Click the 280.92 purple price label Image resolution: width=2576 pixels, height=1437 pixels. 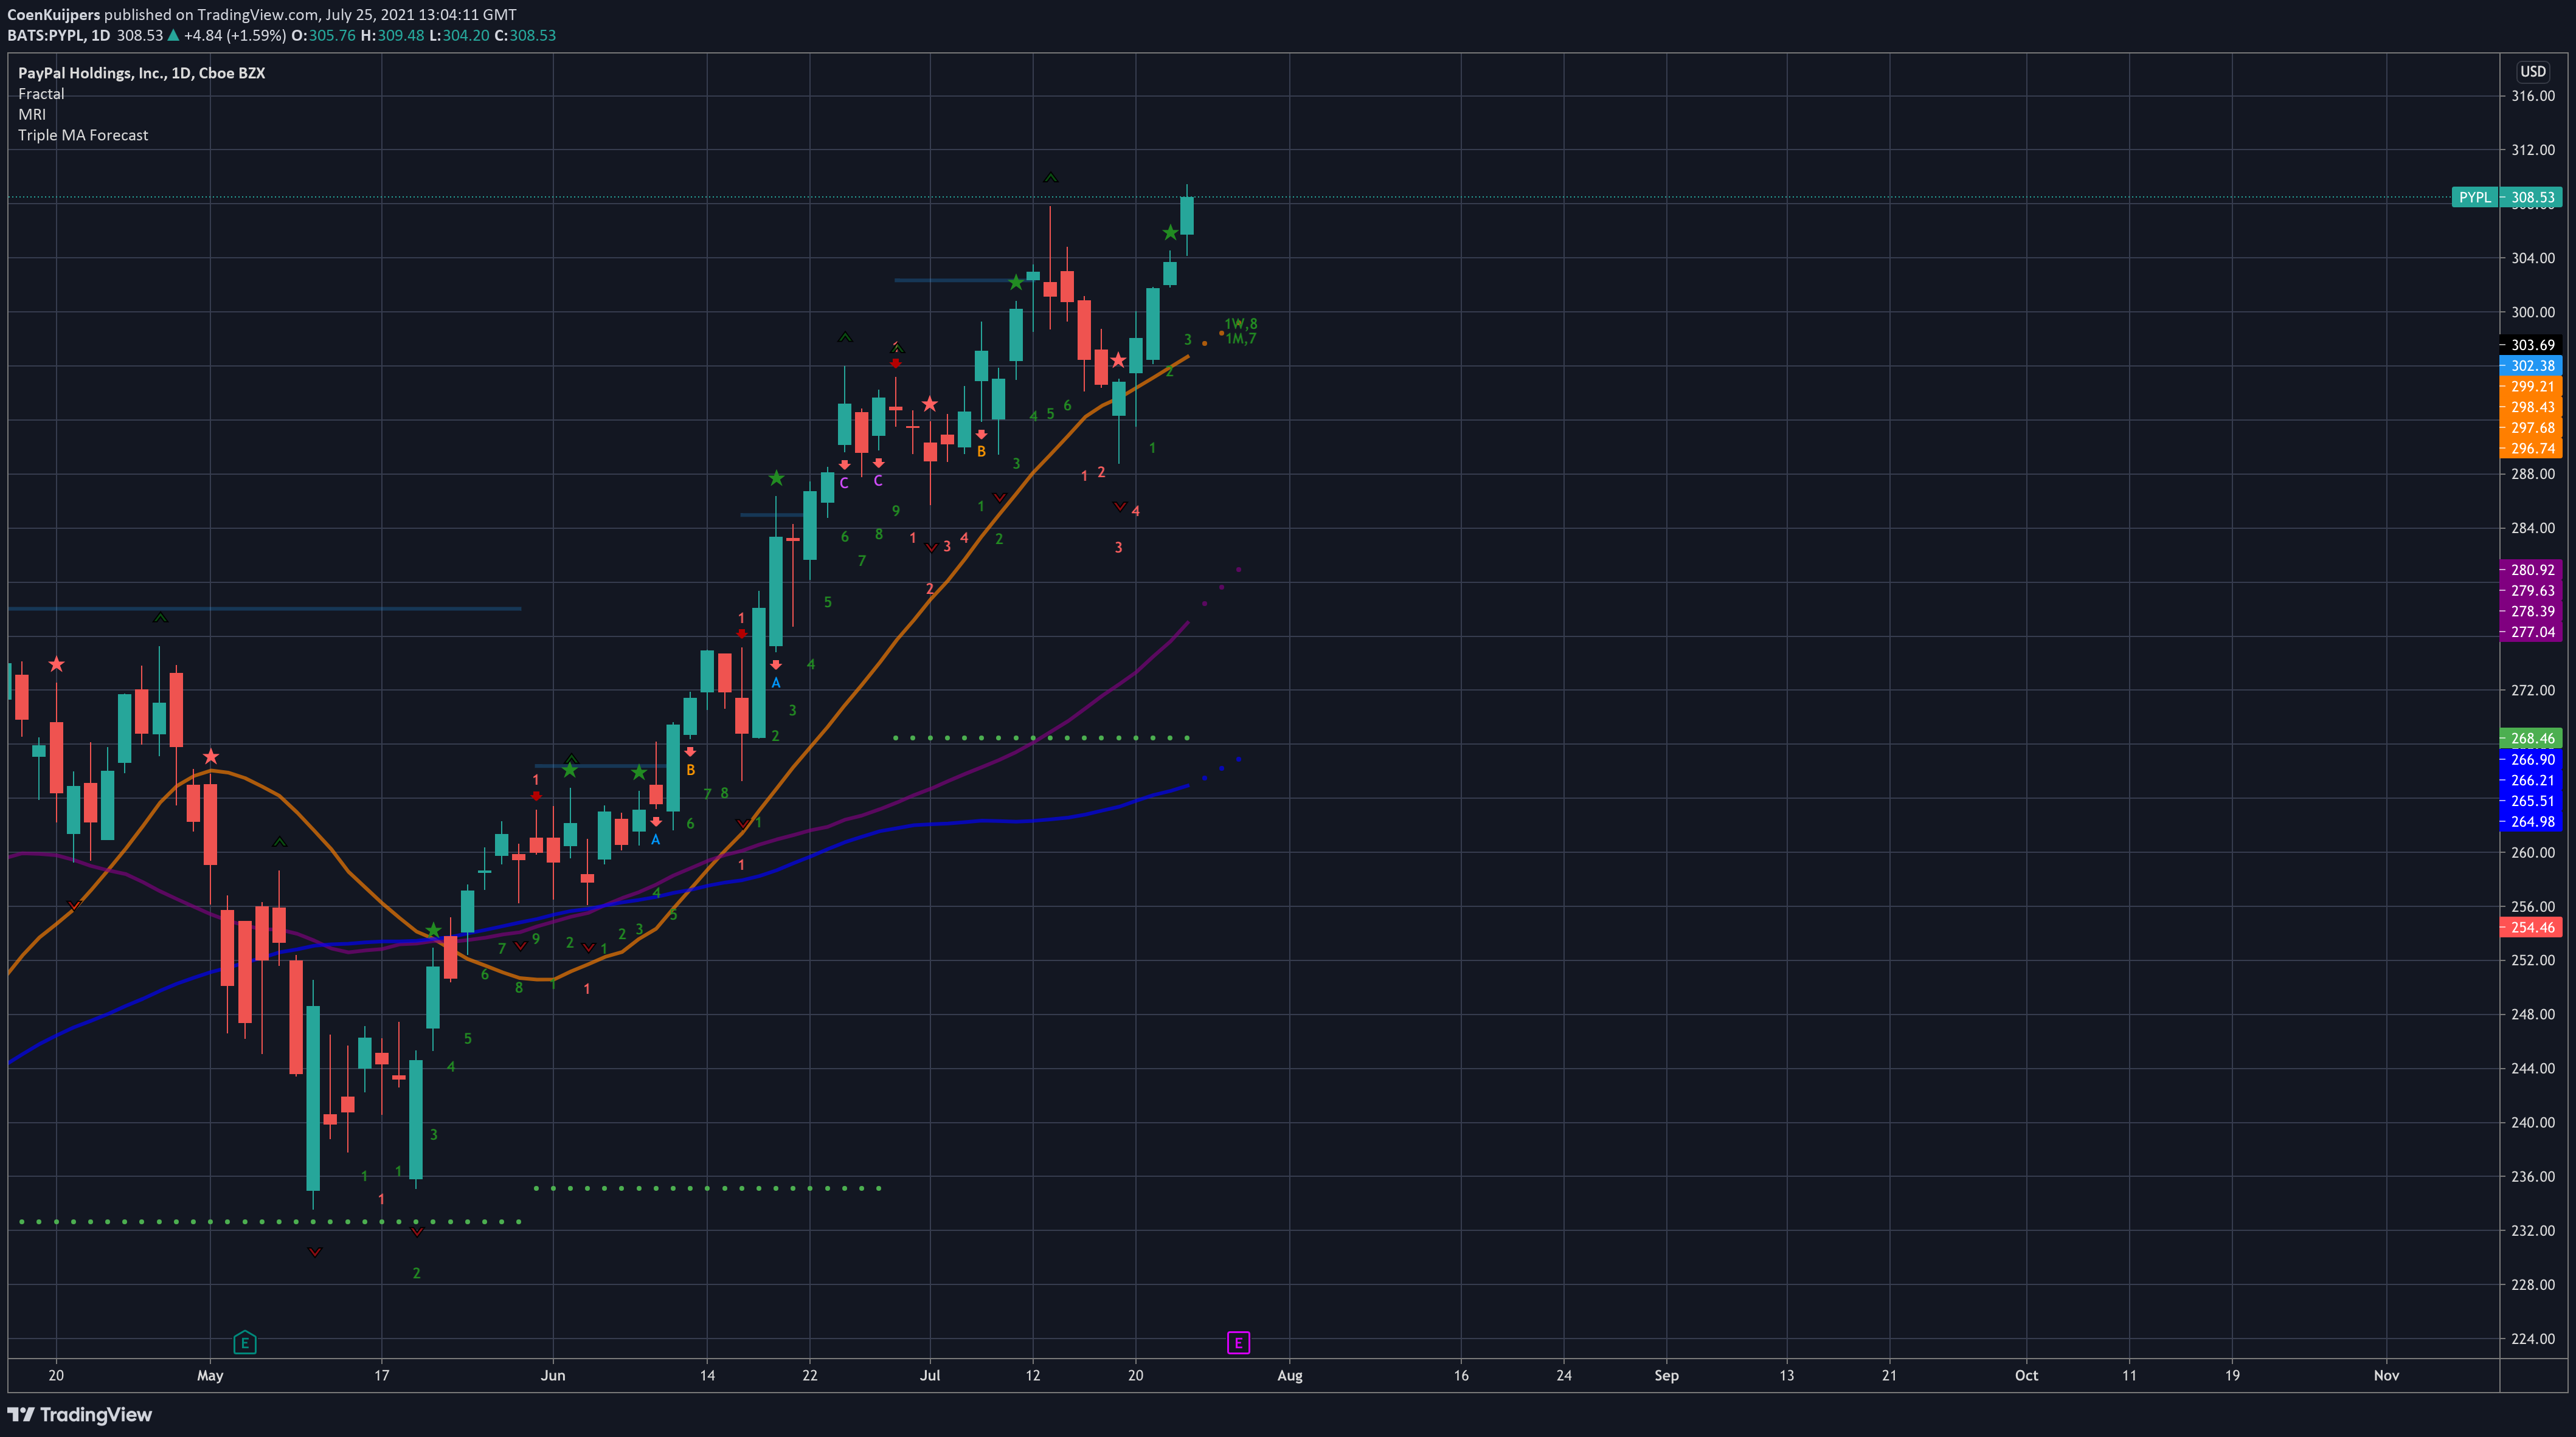(2532, 570)
